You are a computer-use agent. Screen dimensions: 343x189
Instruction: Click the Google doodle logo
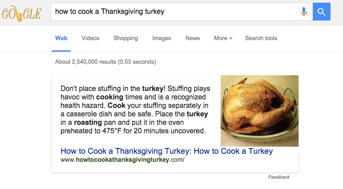pyautogui.click(x=21, y=12)
